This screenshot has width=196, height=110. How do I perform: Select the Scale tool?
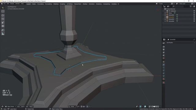pyautogui.click(x=3, y=23)
